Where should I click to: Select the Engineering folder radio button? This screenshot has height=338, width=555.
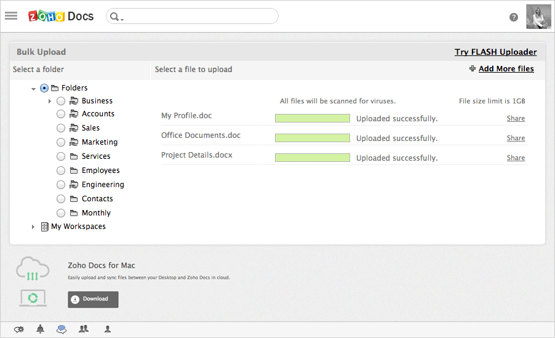point(61,185)
